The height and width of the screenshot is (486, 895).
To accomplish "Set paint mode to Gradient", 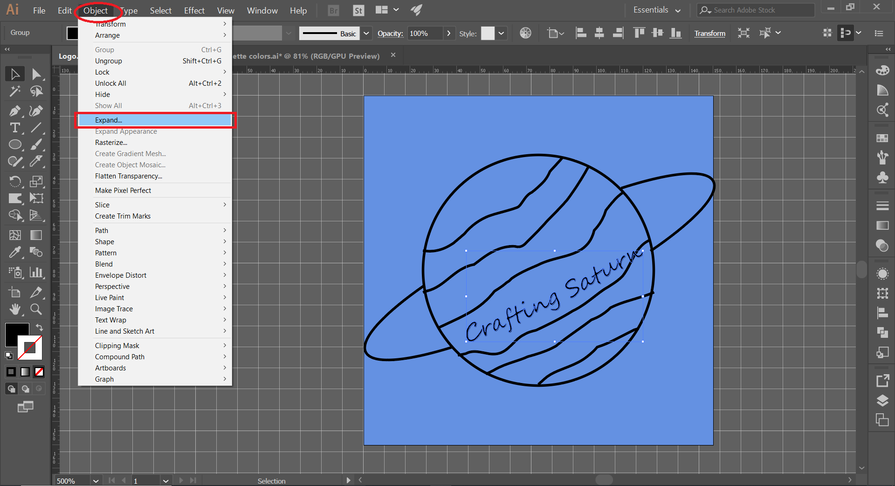I will (25, 372).
